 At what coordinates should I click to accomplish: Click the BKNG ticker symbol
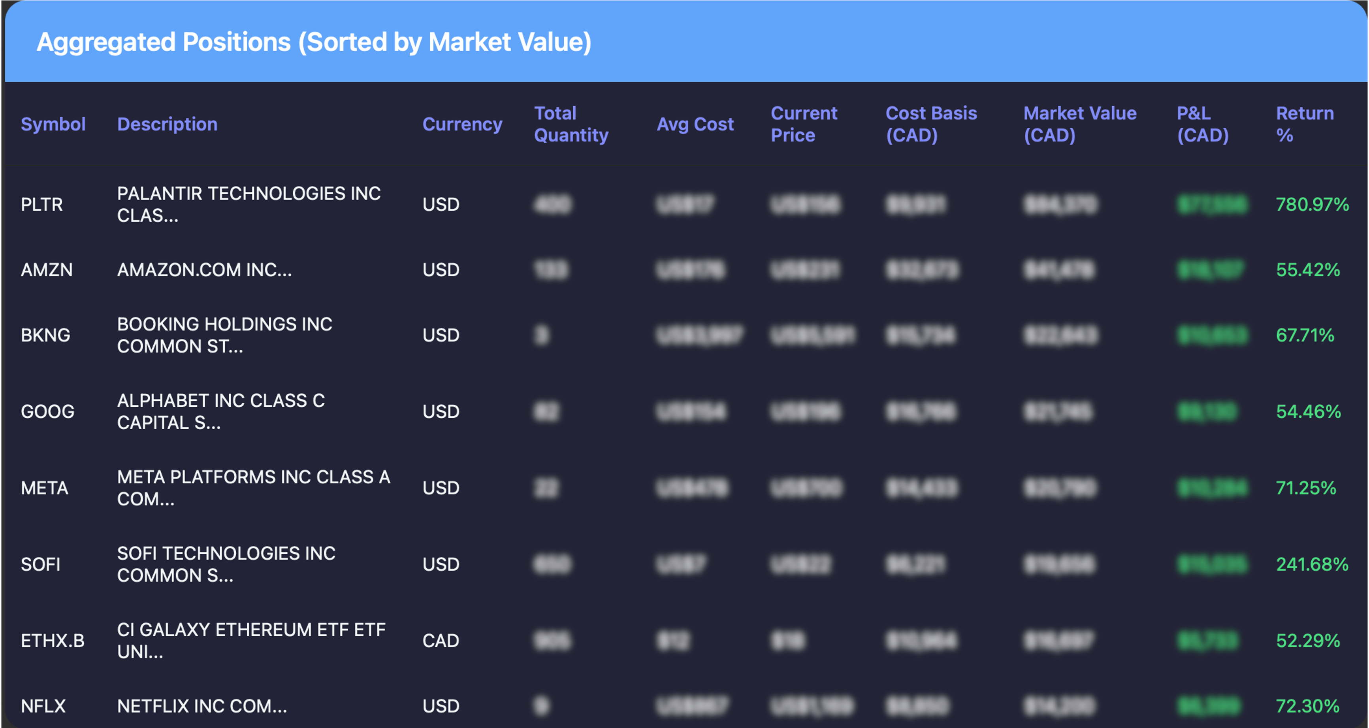[x=45, y=335]
